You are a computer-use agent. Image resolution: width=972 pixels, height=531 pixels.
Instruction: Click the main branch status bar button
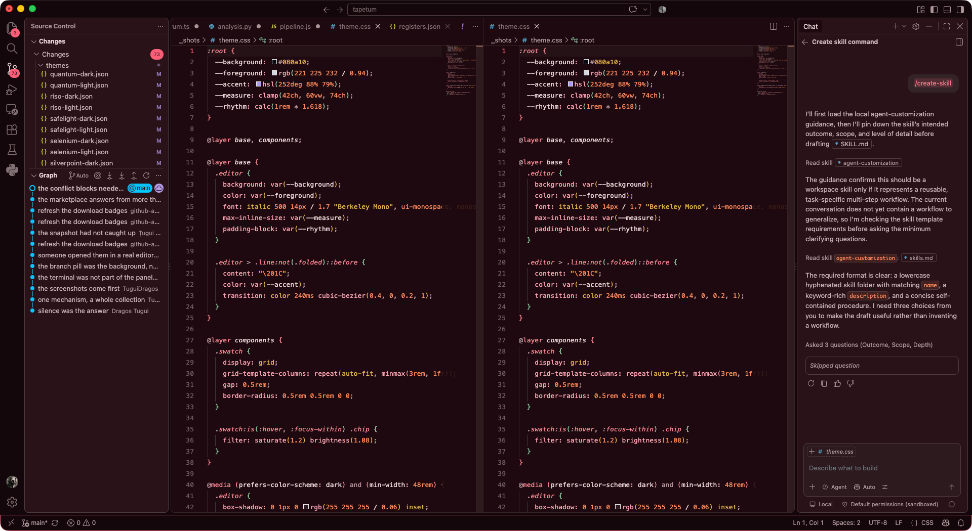pyautogui.click(x=34, y=523)
